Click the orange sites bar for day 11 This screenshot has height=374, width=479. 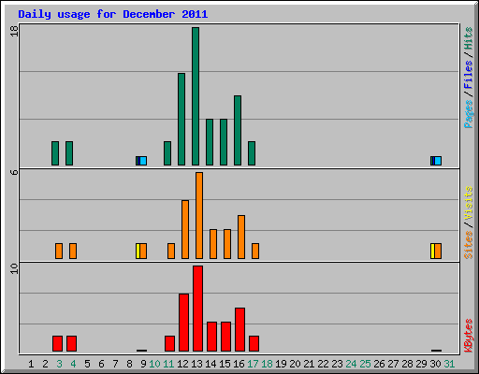pos(171,251)
